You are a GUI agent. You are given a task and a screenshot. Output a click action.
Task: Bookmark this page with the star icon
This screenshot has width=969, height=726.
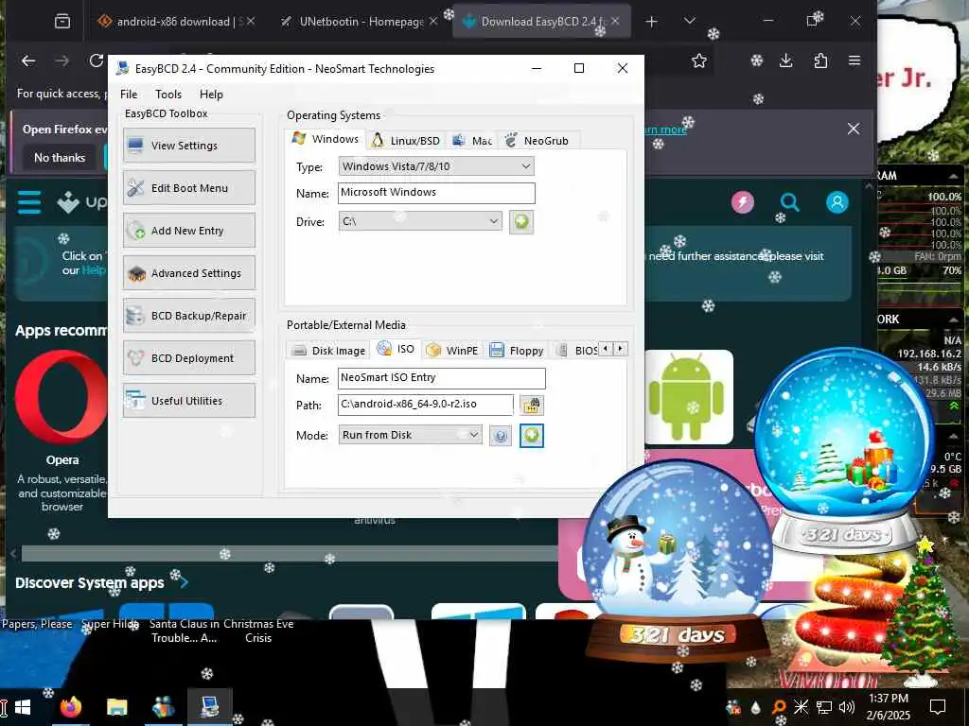[699, 60]
